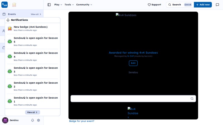Click the partially hidden TV sidebar icon

pos(4,47)
